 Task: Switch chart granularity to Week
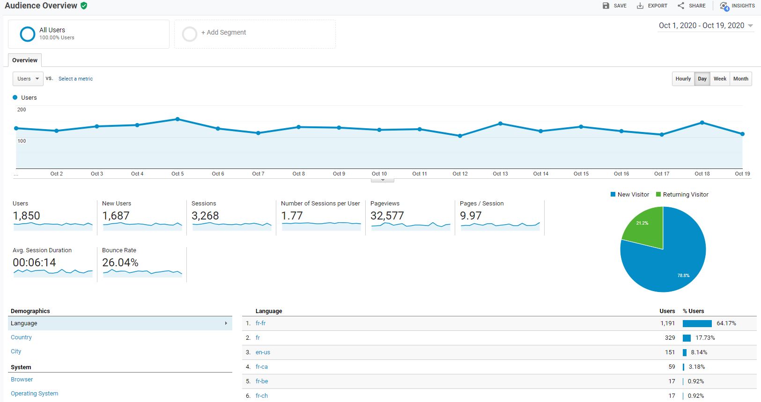click(720, 79)
